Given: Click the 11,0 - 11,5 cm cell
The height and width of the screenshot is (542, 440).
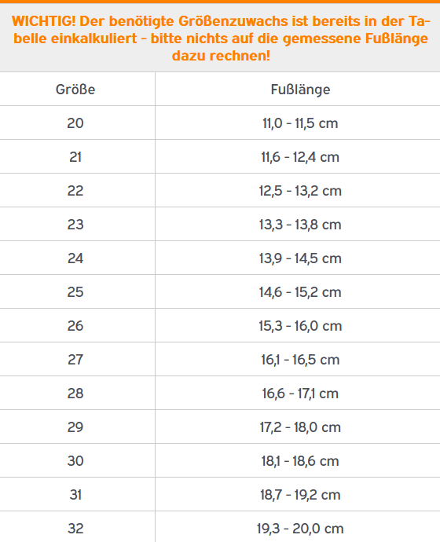Looking at the screenshot, I should pyautogui.click(x=300, y=123).
